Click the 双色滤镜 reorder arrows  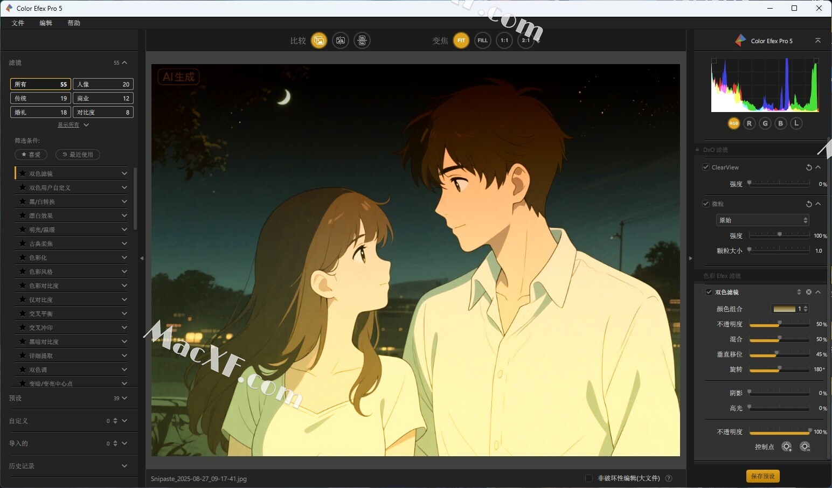(799, 292)
